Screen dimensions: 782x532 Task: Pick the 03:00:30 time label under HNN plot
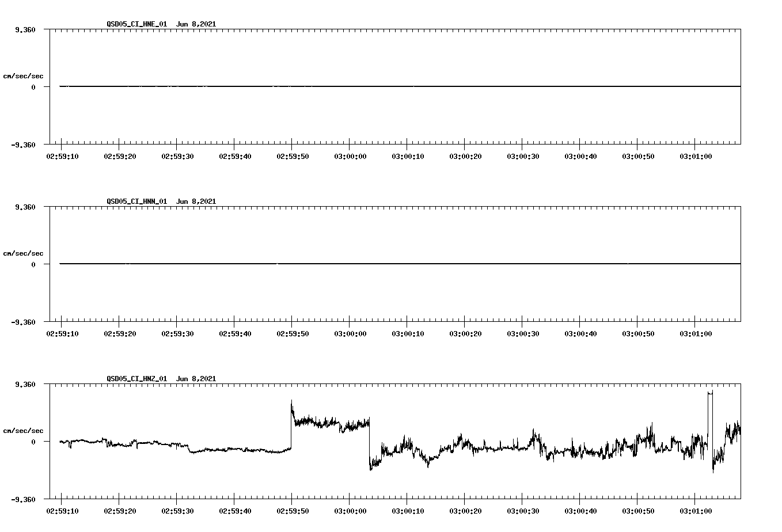tap(523, 333)
